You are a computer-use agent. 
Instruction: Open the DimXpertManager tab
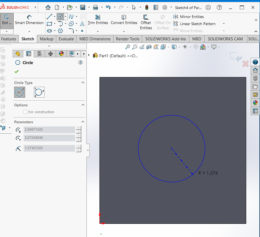pos(50,54)
